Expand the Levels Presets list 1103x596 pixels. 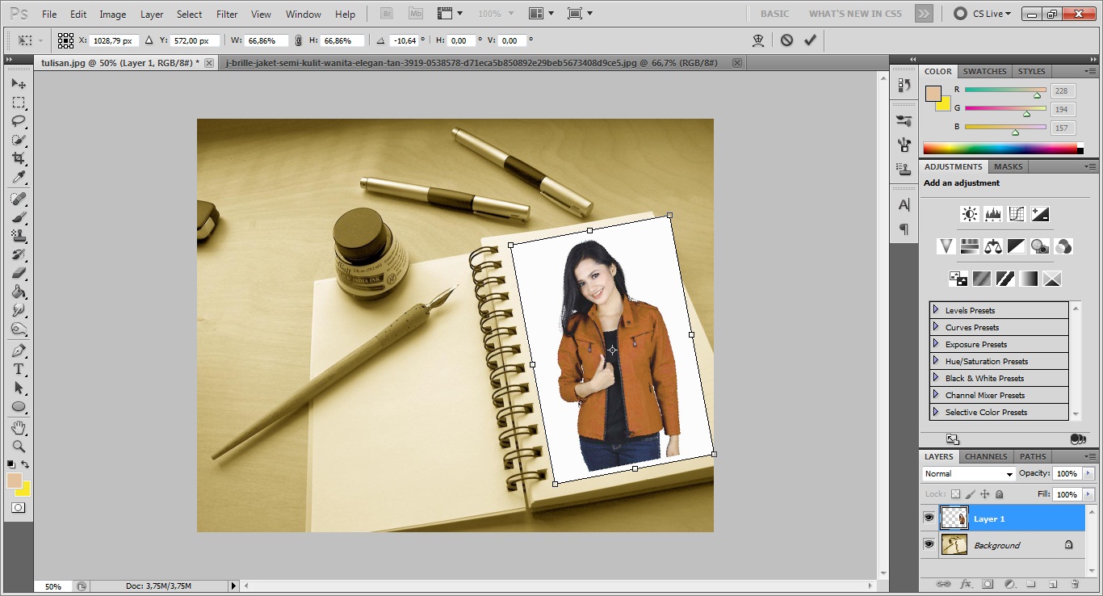click(x=936, y=310)
